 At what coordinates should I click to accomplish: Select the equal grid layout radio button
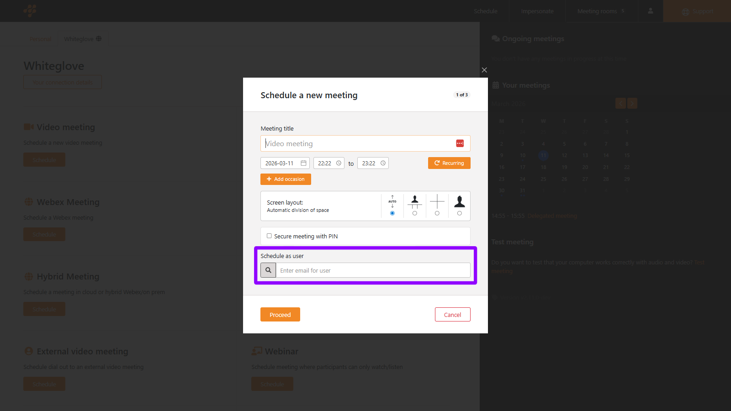[437, 213]
